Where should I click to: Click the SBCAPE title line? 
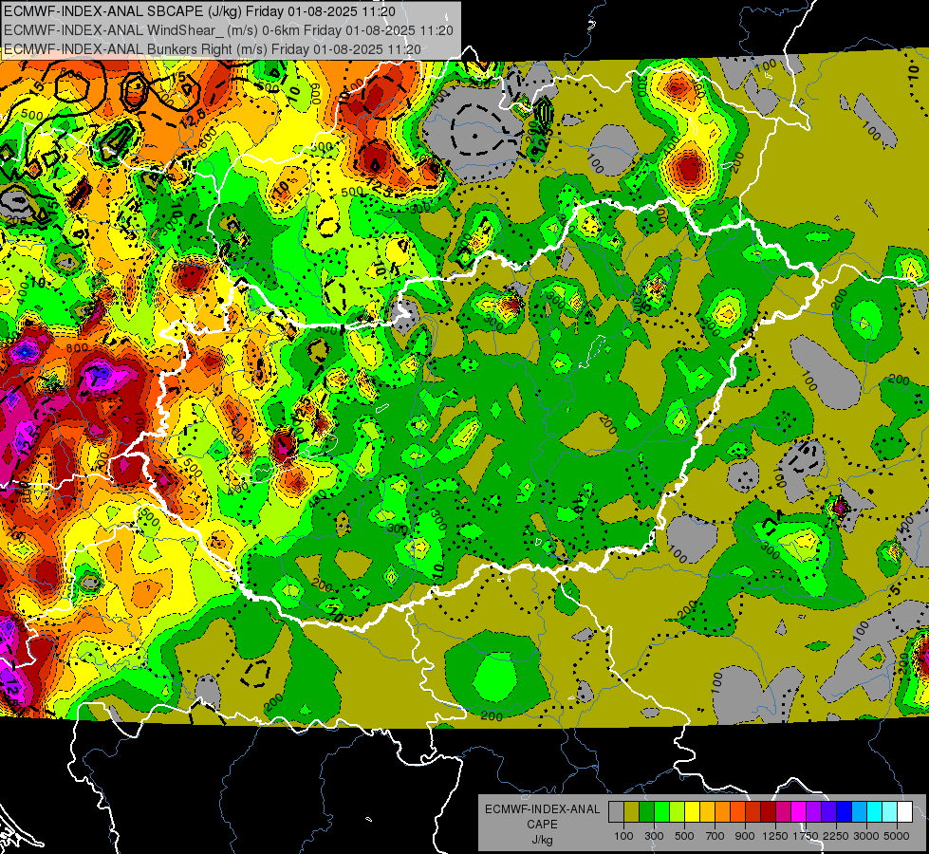coord(199,11)
